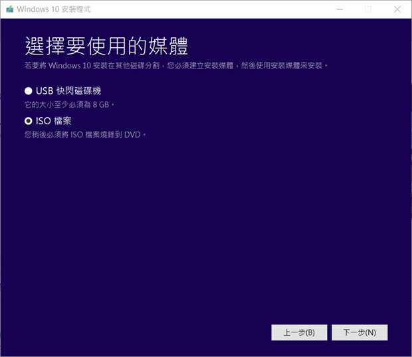Click the greyed-out maximize window button
Viewport: 412px width, 357px height.
click(369, 9)
